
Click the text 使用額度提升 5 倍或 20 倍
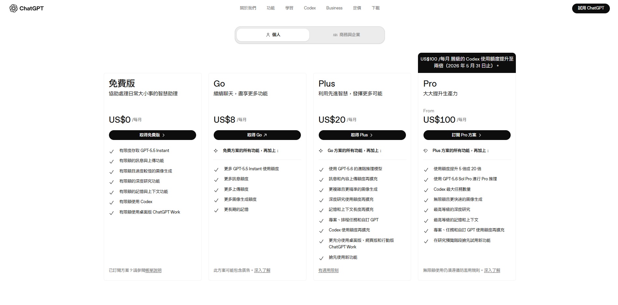pos(458,169)
